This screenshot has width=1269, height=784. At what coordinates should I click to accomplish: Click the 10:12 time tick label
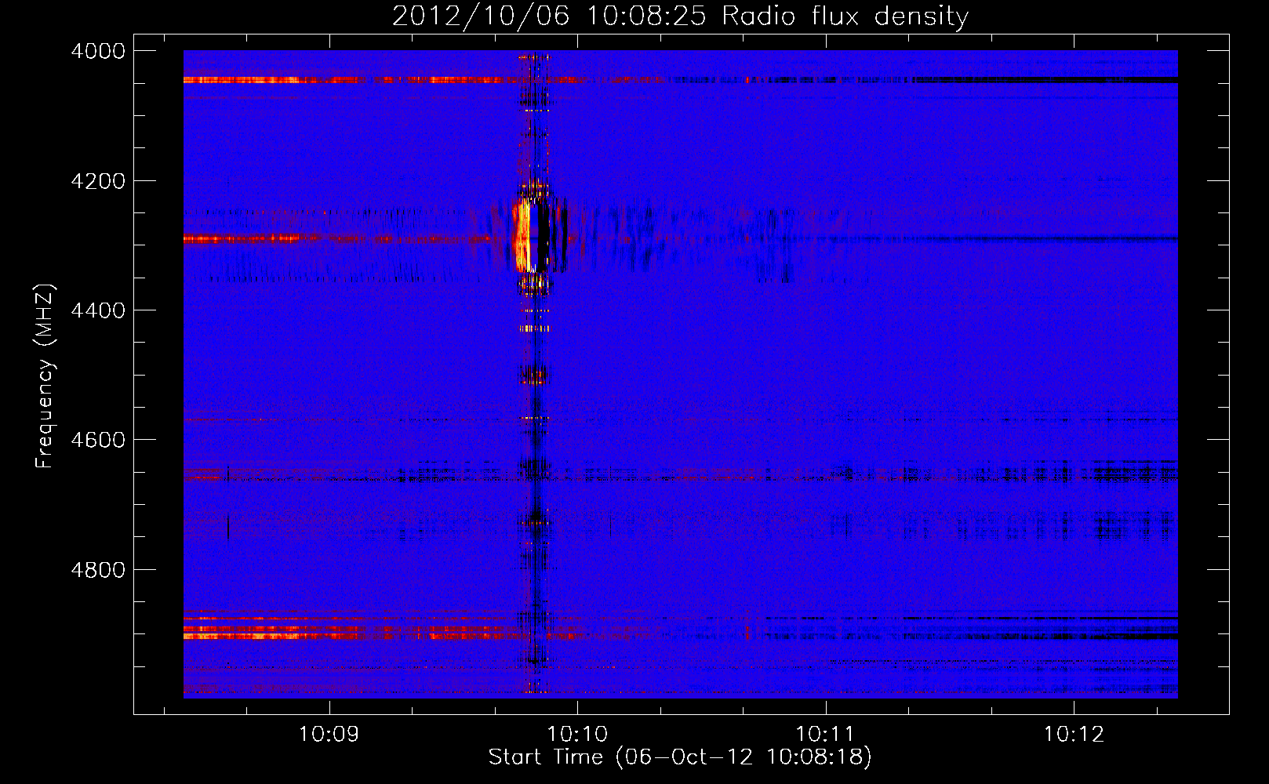click(x=1073, y=735)
